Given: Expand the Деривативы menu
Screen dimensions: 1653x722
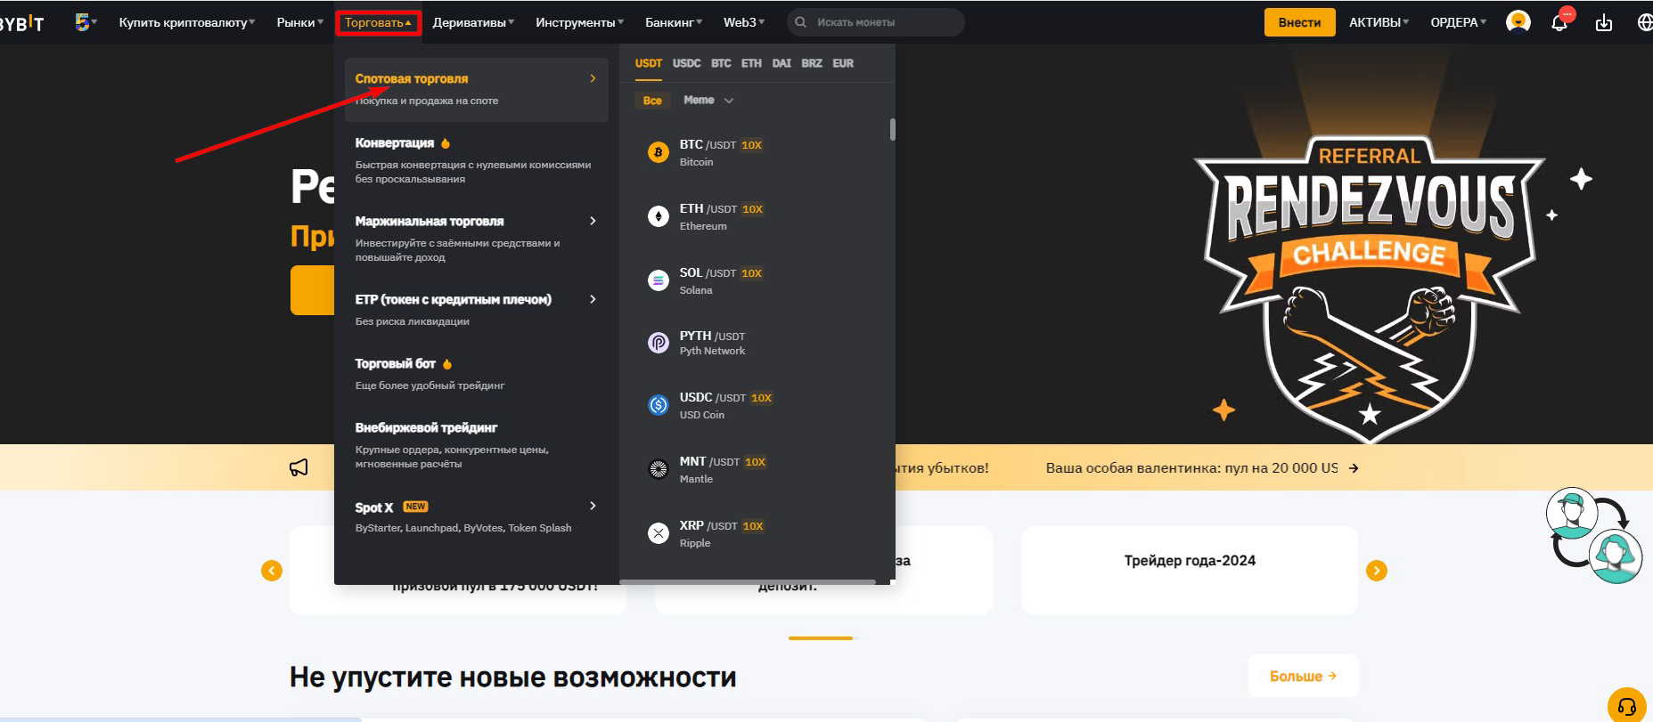Looking at the screenshot, I should [x=473, y=22].
